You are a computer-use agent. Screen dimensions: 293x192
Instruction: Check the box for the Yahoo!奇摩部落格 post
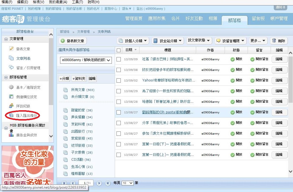point(118,80)
